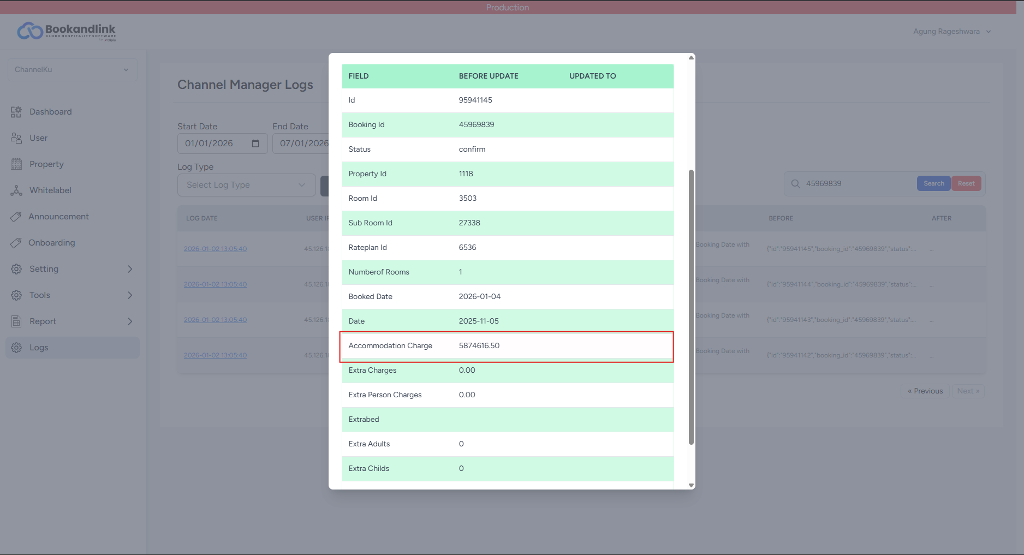Click the blue Search button
The image size is (1024, 555).
[x=934, y=184]
